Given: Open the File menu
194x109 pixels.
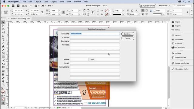Looking at the screenshot, I should tap(24, 2).
